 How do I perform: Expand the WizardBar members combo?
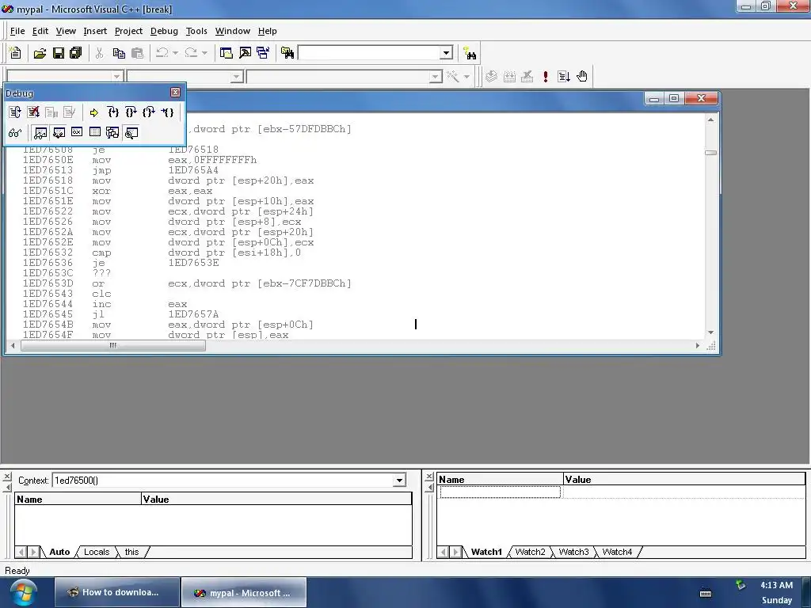point(436,77)
